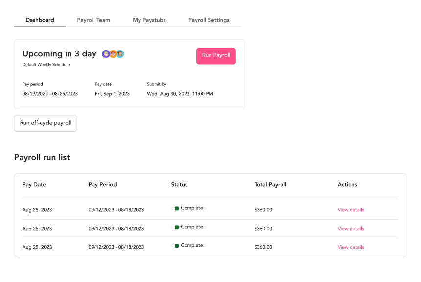Select View details in the third row
This screenshot has height=282, width=421.
tap(351, 247)
